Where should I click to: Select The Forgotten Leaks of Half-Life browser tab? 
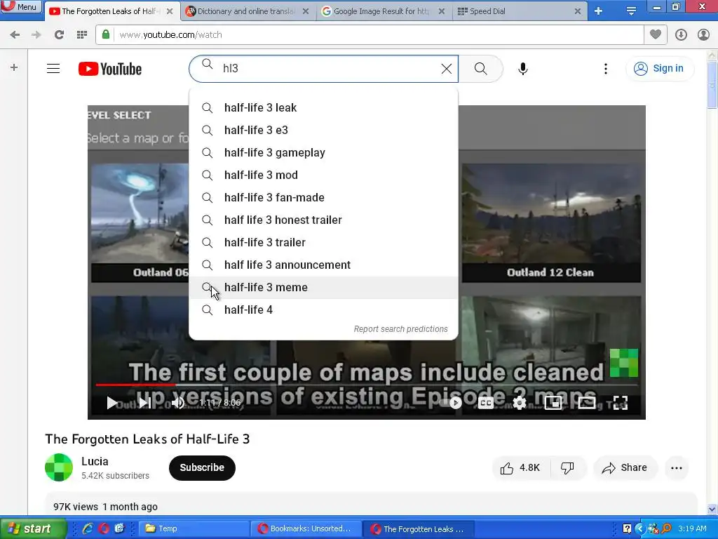pyautogui.click(x=111, y=11)
